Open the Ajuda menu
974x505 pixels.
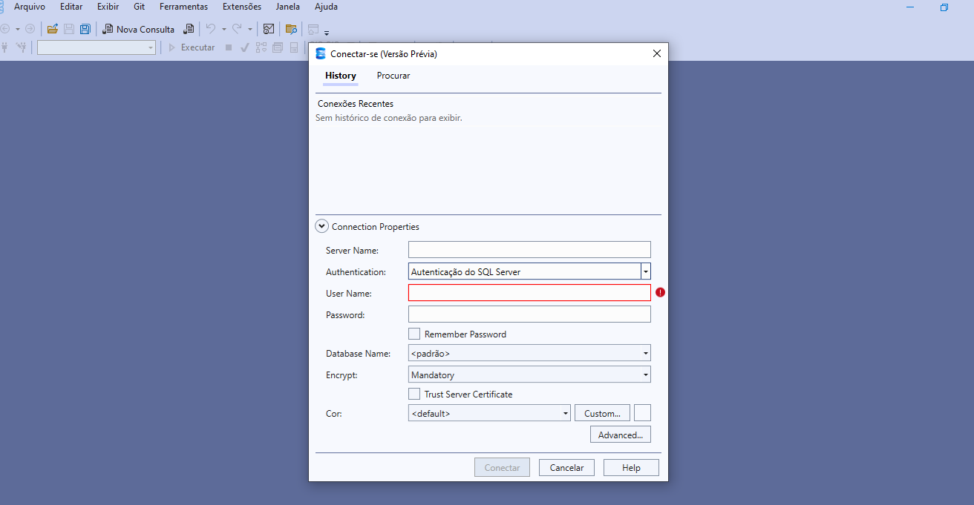click(x=326, y=7)
